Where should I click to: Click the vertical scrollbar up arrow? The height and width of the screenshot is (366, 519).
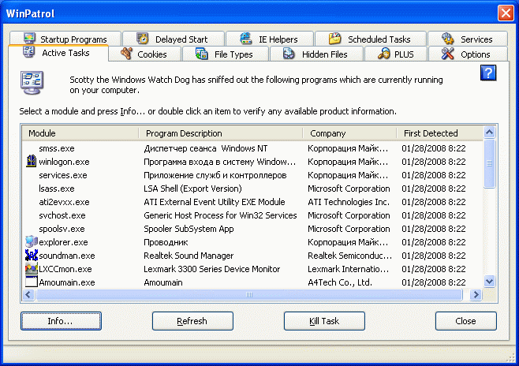(489, 133)
